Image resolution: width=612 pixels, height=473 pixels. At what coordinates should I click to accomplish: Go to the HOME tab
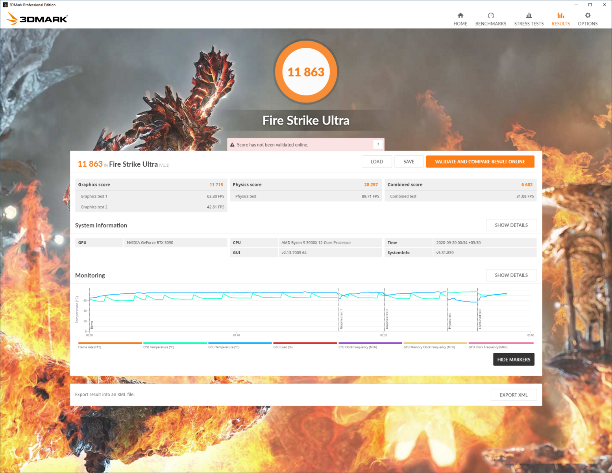(x=460, y=19)
